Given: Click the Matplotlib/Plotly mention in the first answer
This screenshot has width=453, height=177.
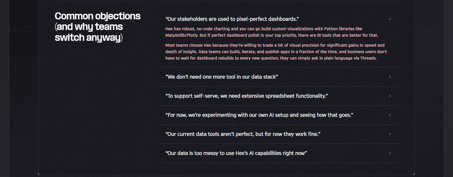Looking at the screenshot, I should [180, 35].
